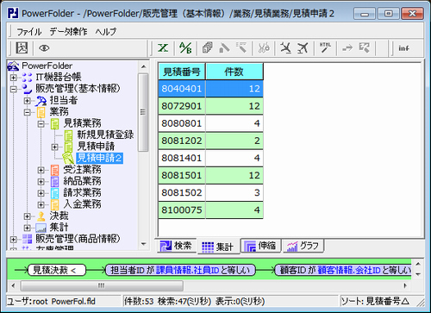
Task: Select the 見積申請2 tree item
Action: 100,158
